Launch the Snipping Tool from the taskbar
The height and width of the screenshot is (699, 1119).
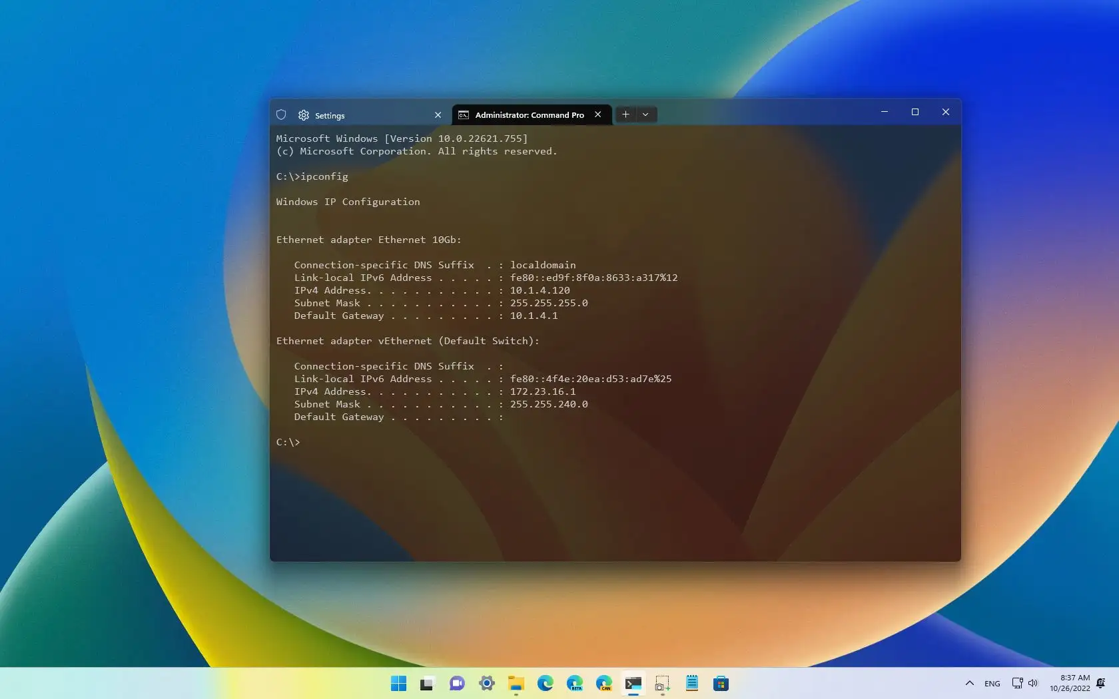click(x=661, y=684)
